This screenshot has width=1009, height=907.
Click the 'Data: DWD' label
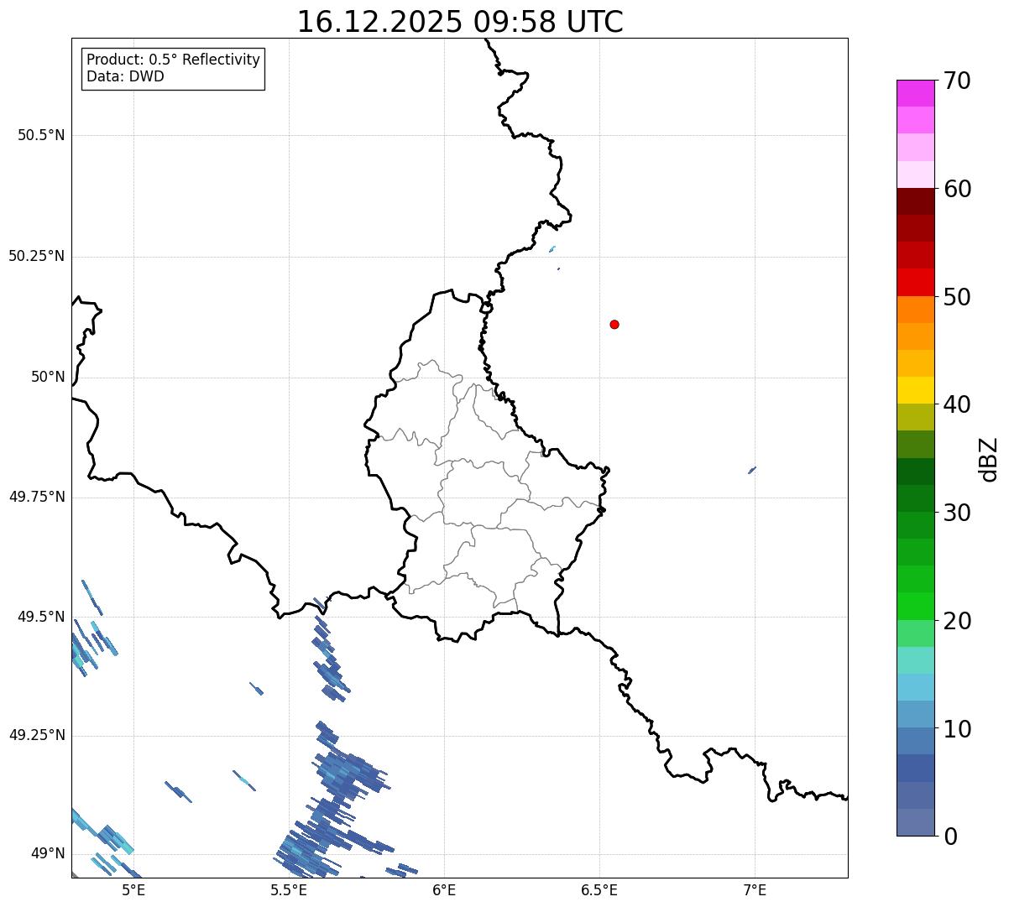click(125, 76)
